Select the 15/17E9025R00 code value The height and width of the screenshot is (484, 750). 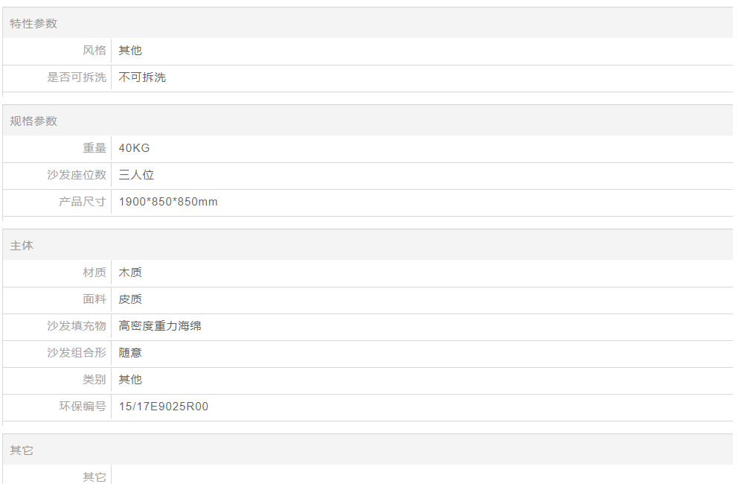click(x=164, y=407)
